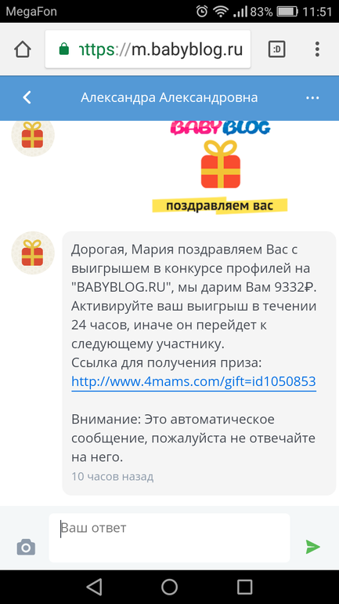
Task: Tap the 10 часов назад timestamp
Action: 112,477
